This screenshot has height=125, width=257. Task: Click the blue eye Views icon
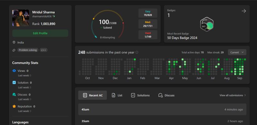(14, 71)
